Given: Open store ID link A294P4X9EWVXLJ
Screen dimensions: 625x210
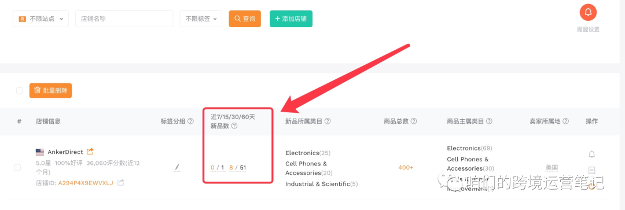Looking at the screenshot, I should tap(86, 183).
